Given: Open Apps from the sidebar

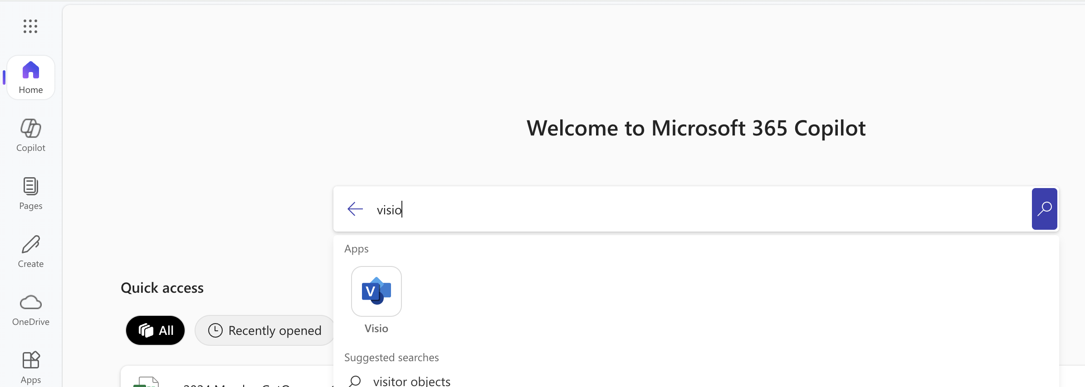Looking at the screenshot, I should point(30,367).
